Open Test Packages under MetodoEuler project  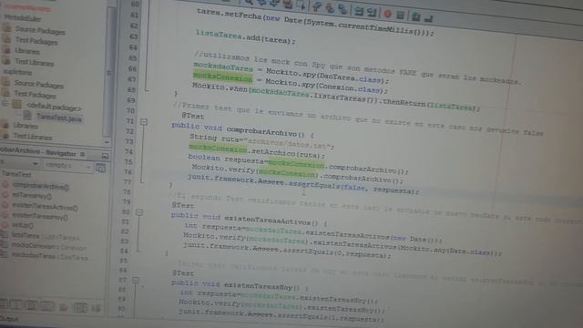36,41
